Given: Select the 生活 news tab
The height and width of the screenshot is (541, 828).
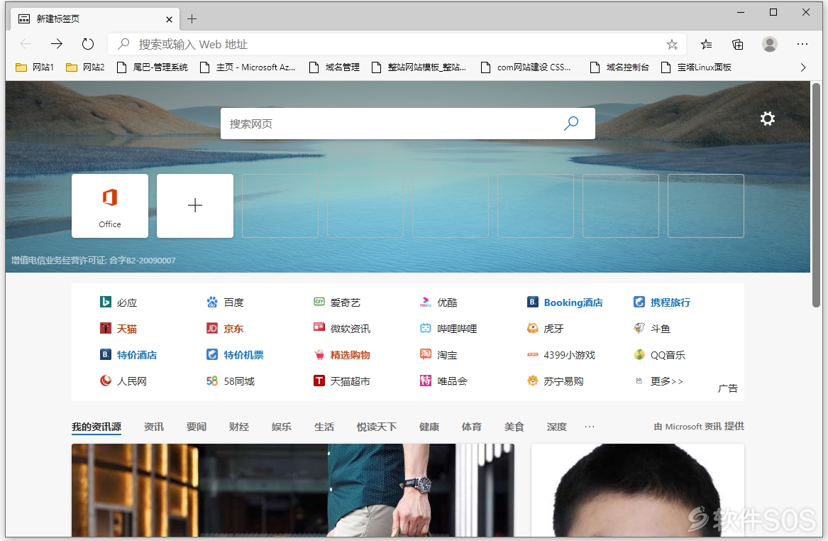Looking at the screenshot, I should point(324,427).
